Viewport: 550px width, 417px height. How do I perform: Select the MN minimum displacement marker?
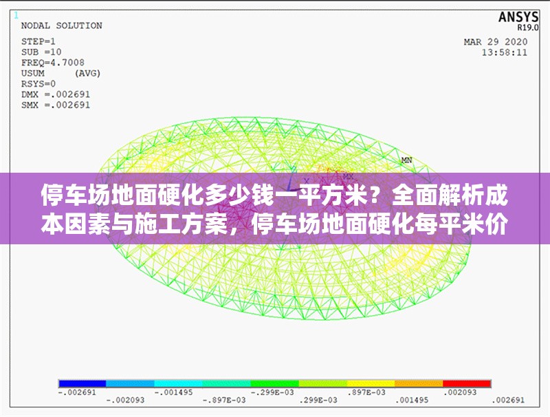click(406, 159)
